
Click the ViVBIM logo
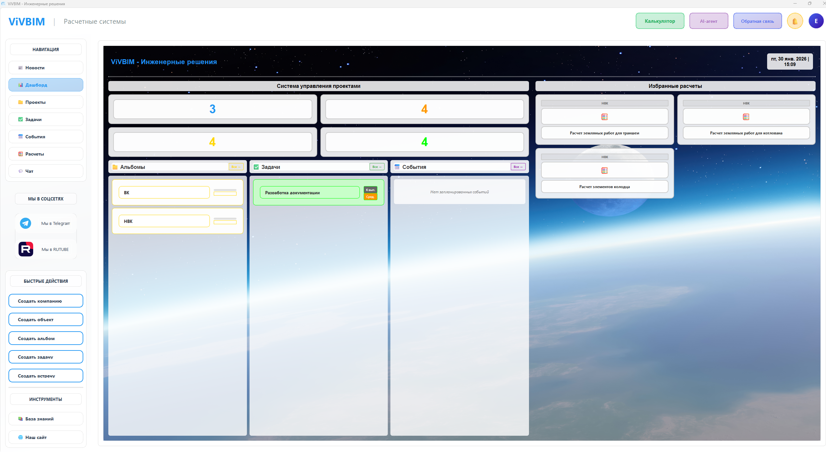pyautogui.click(x=27, y=21)
